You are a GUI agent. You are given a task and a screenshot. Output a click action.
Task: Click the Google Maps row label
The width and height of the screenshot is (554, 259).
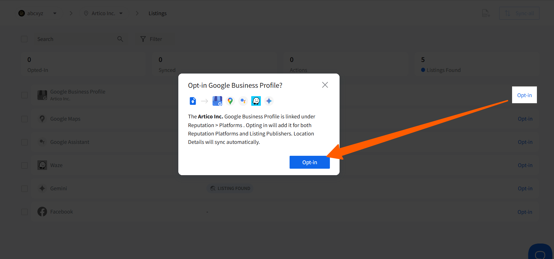tap(65, 119)
